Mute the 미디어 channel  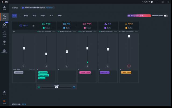87,66
